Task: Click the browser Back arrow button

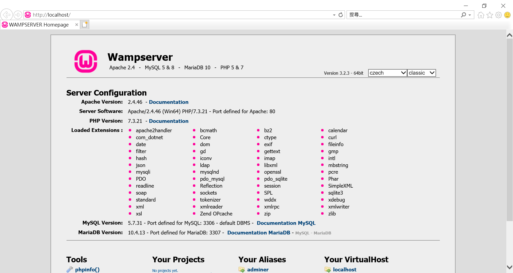Action: 7,15
